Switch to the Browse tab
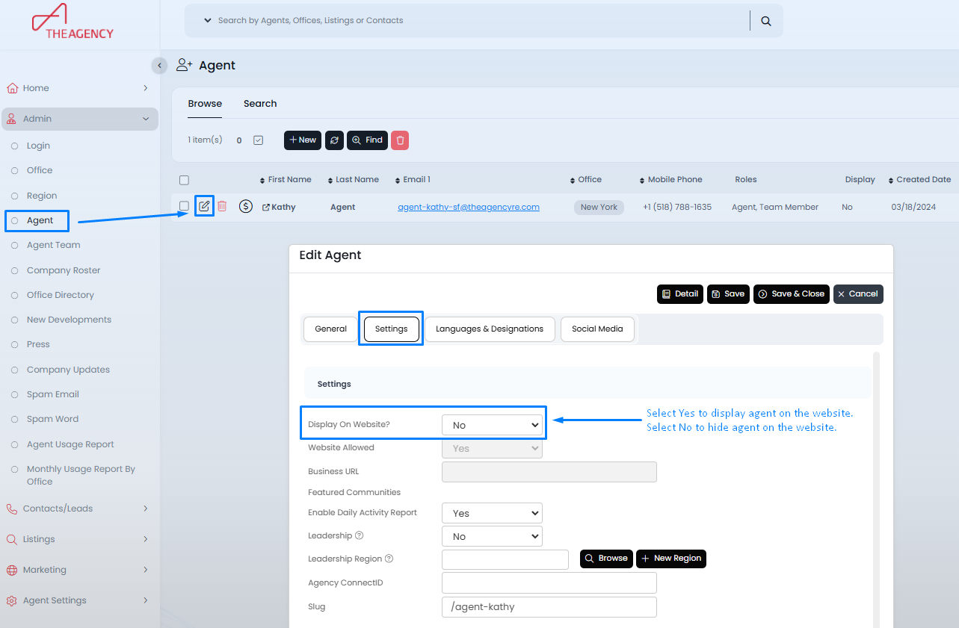The width and height of the screenshot is (959, 628). [x=205, y=104]
